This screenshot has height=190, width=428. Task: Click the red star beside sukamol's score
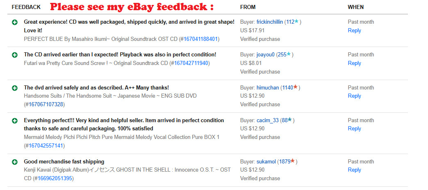click(293, 161)
